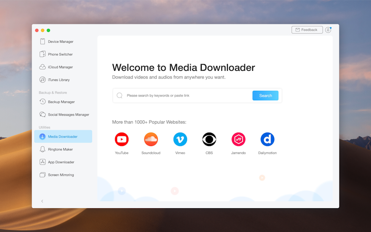Click the More than 1000+ Popular Websites text
371x232 pixels.
[x=149, y=122]
